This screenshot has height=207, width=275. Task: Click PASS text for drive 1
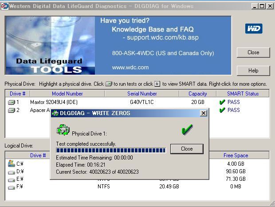tap(234, 102)
